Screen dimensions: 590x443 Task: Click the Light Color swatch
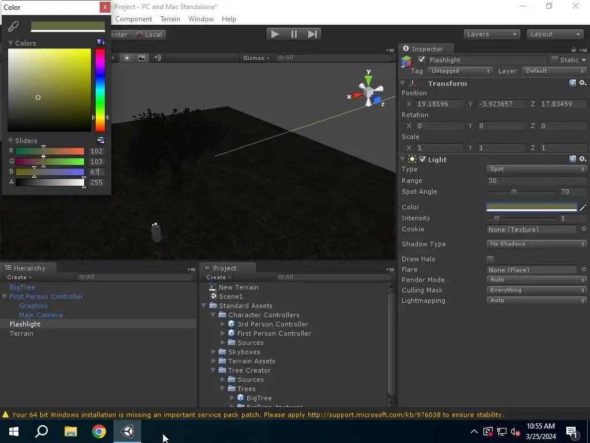tap(531, 207)
